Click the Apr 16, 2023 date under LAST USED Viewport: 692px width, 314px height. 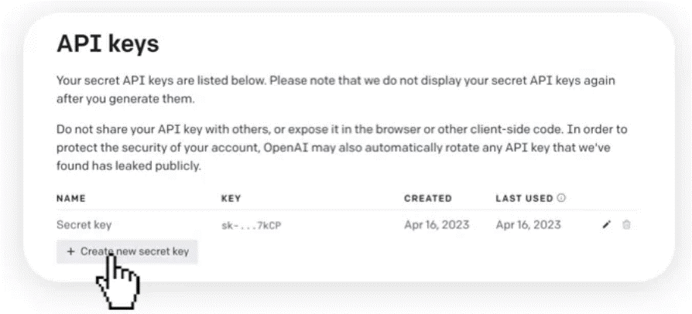click(x=528, y=225)
